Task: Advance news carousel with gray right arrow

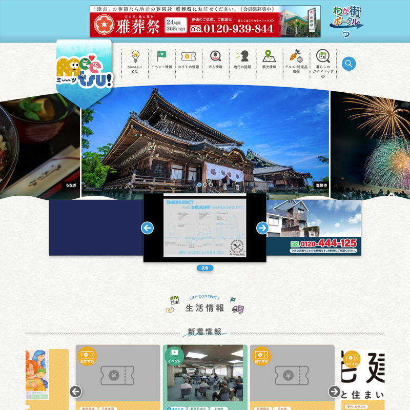Action: (334, 392)
